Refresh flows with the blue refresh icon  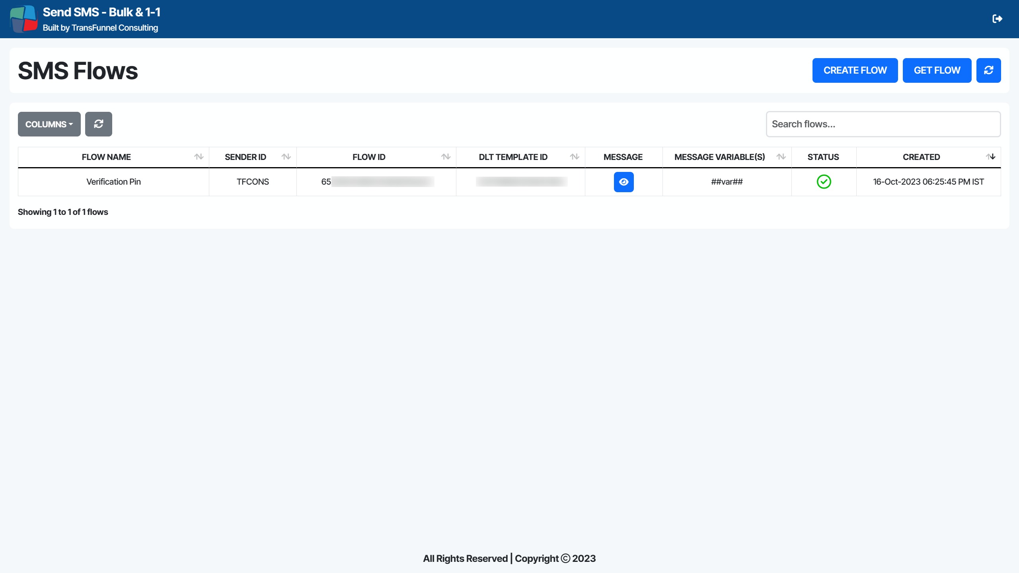(x=989, y=70)
